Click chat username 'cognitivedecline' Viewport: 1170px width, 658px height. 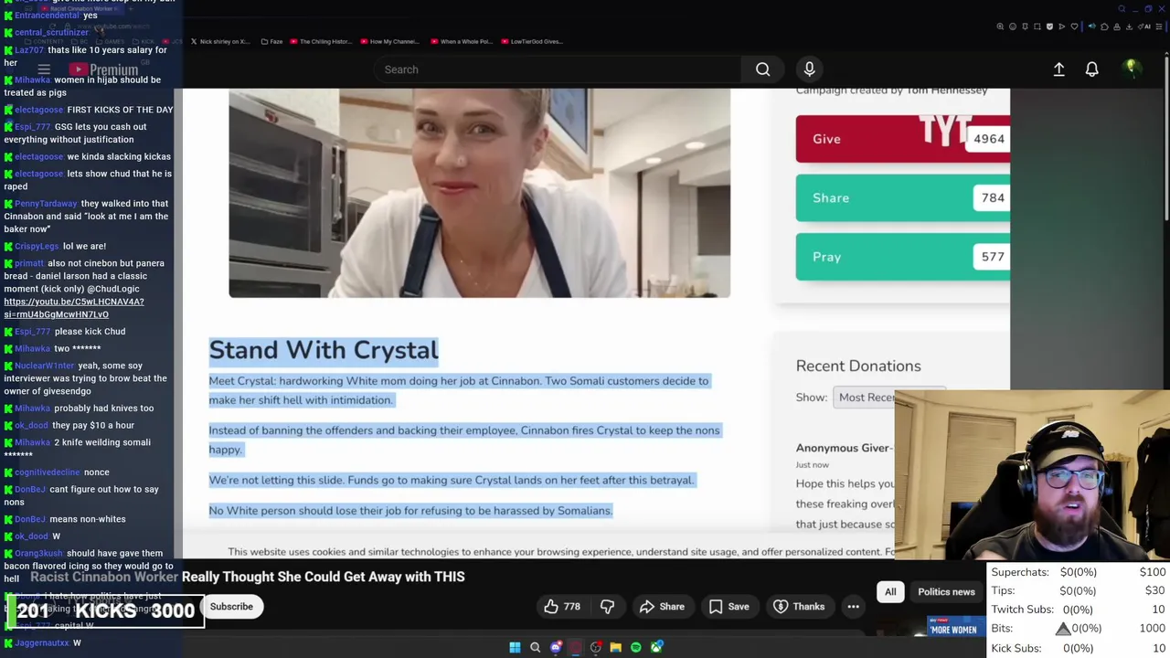tap(48, 472)
